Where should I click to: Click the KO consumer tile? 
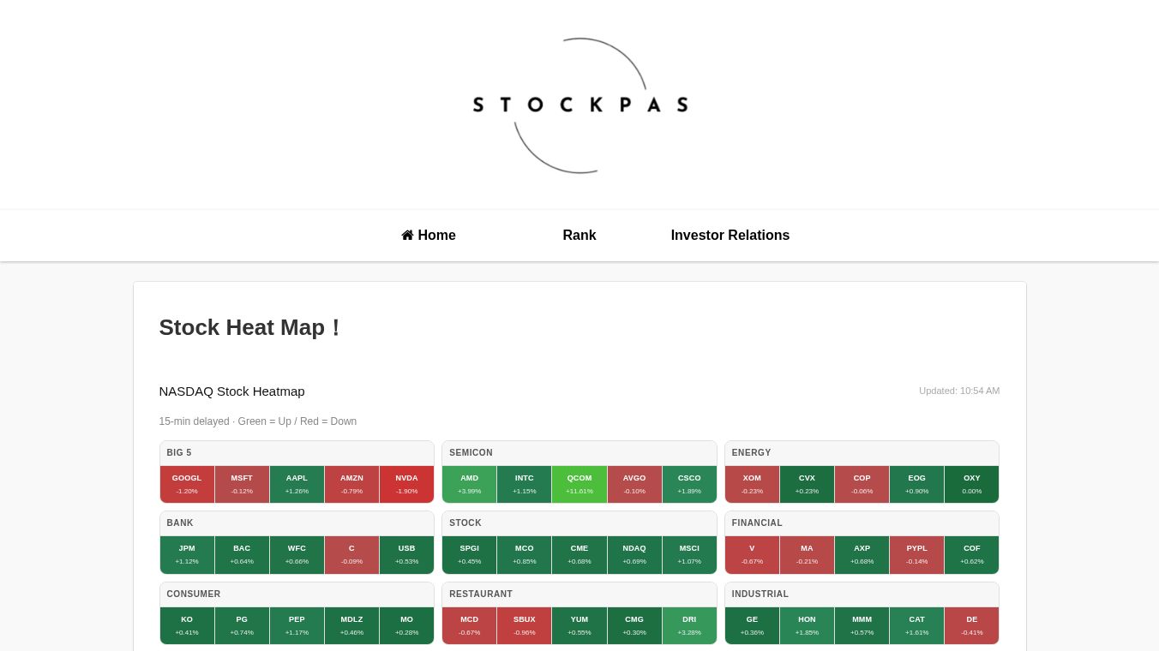(187, 625)
